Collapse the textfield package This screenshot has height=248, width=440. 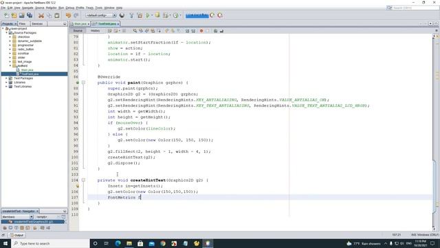pos(10,66)
